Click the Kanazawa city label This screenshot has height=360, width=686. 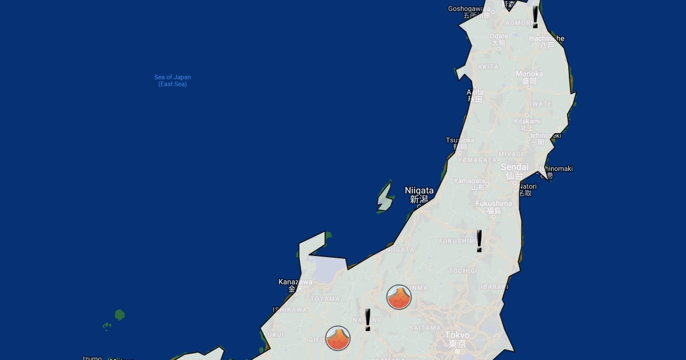(x=296, y=282)
